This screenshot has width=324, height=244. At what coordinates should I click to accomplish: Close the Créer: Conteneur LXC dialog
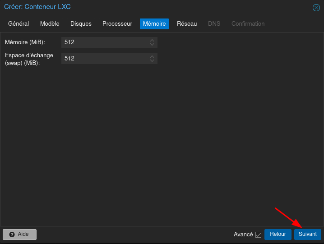[x=316, y=7]
